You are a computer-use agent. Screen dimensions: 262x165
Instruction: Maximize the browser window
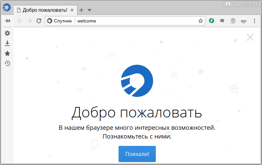[x=248, y=4]
